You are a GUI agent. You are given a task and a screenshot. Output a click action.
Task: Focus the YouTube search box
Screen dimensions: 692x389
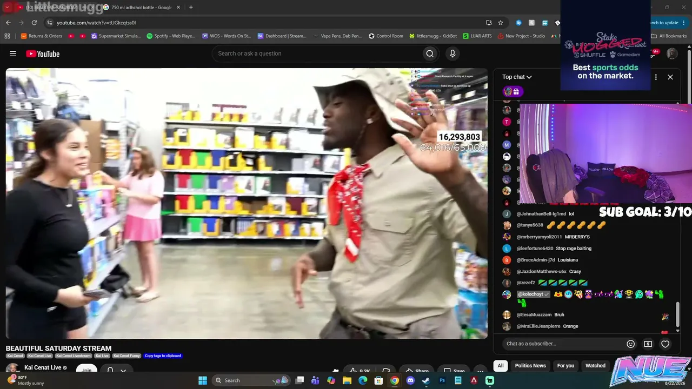click(317, 53)
